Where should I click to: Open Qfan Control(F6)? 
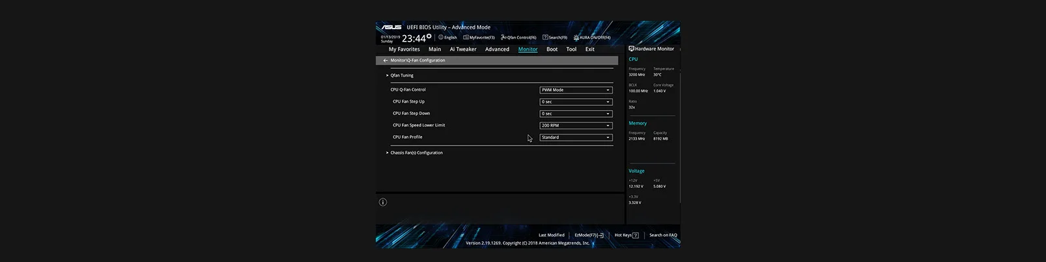522,38
